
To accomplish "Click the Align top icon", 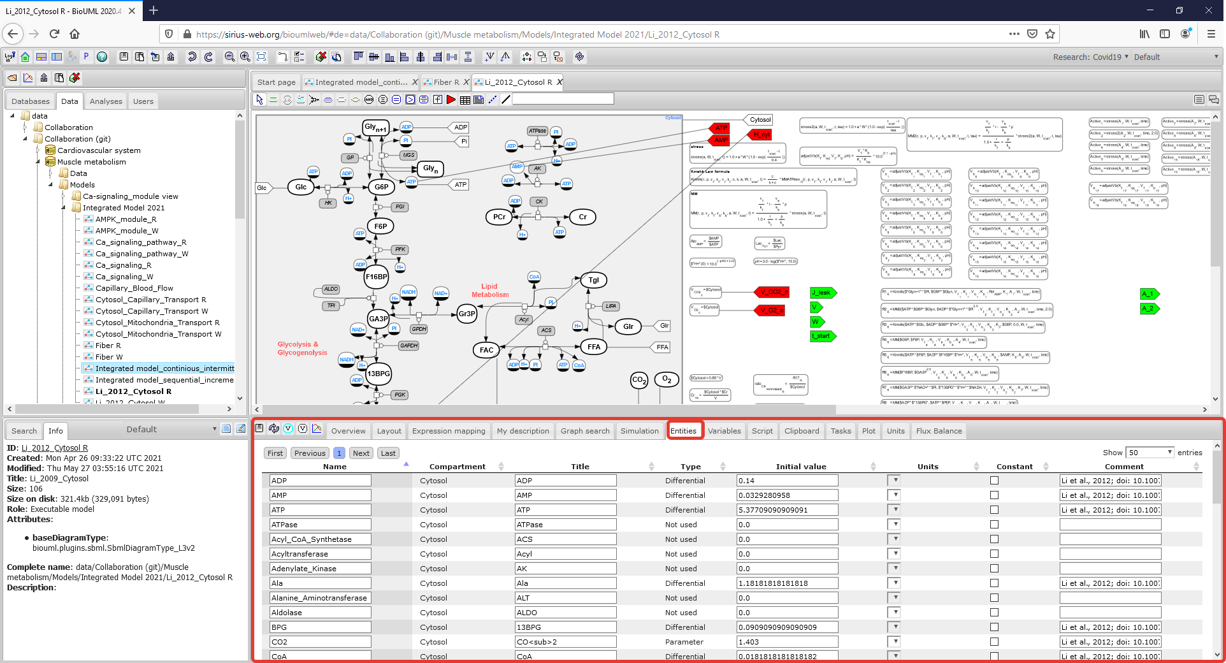I will (x=358, y=57).
